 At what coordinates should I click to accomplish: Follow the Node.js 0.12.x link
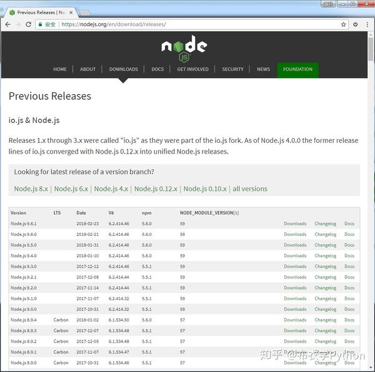(156, 189)
